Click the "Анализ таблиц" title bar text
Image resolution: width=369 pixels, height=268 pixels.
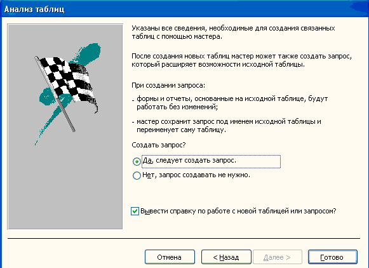point(34,9)
